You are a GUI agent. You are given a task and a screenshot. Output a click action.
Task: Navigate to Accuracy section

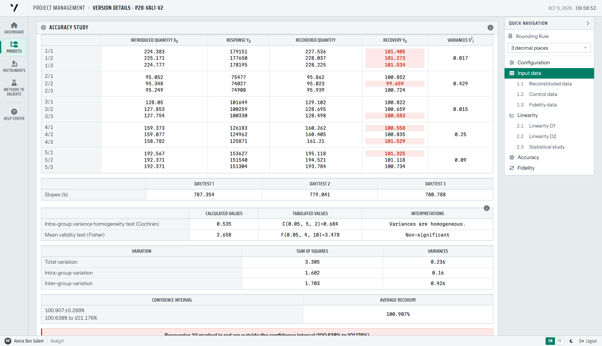point(549,157)
